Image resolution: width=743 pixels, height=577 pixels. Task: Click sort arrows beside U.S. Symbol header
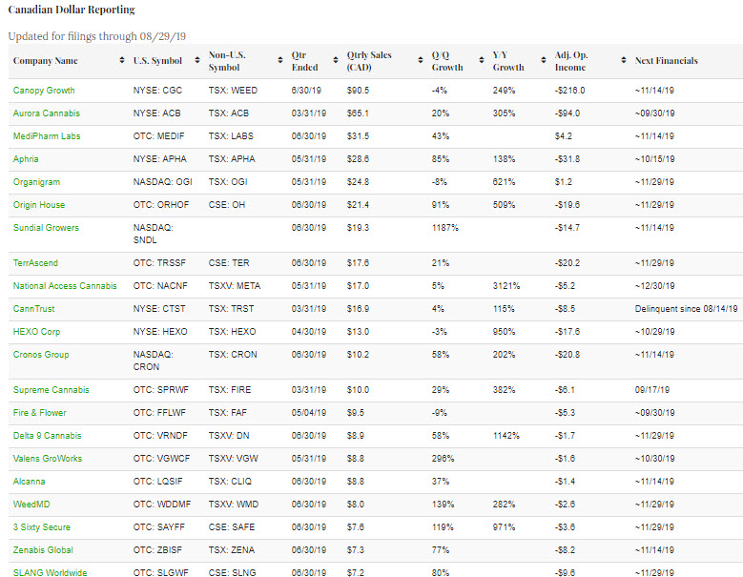pyautogui.click(x=198, y=61)
